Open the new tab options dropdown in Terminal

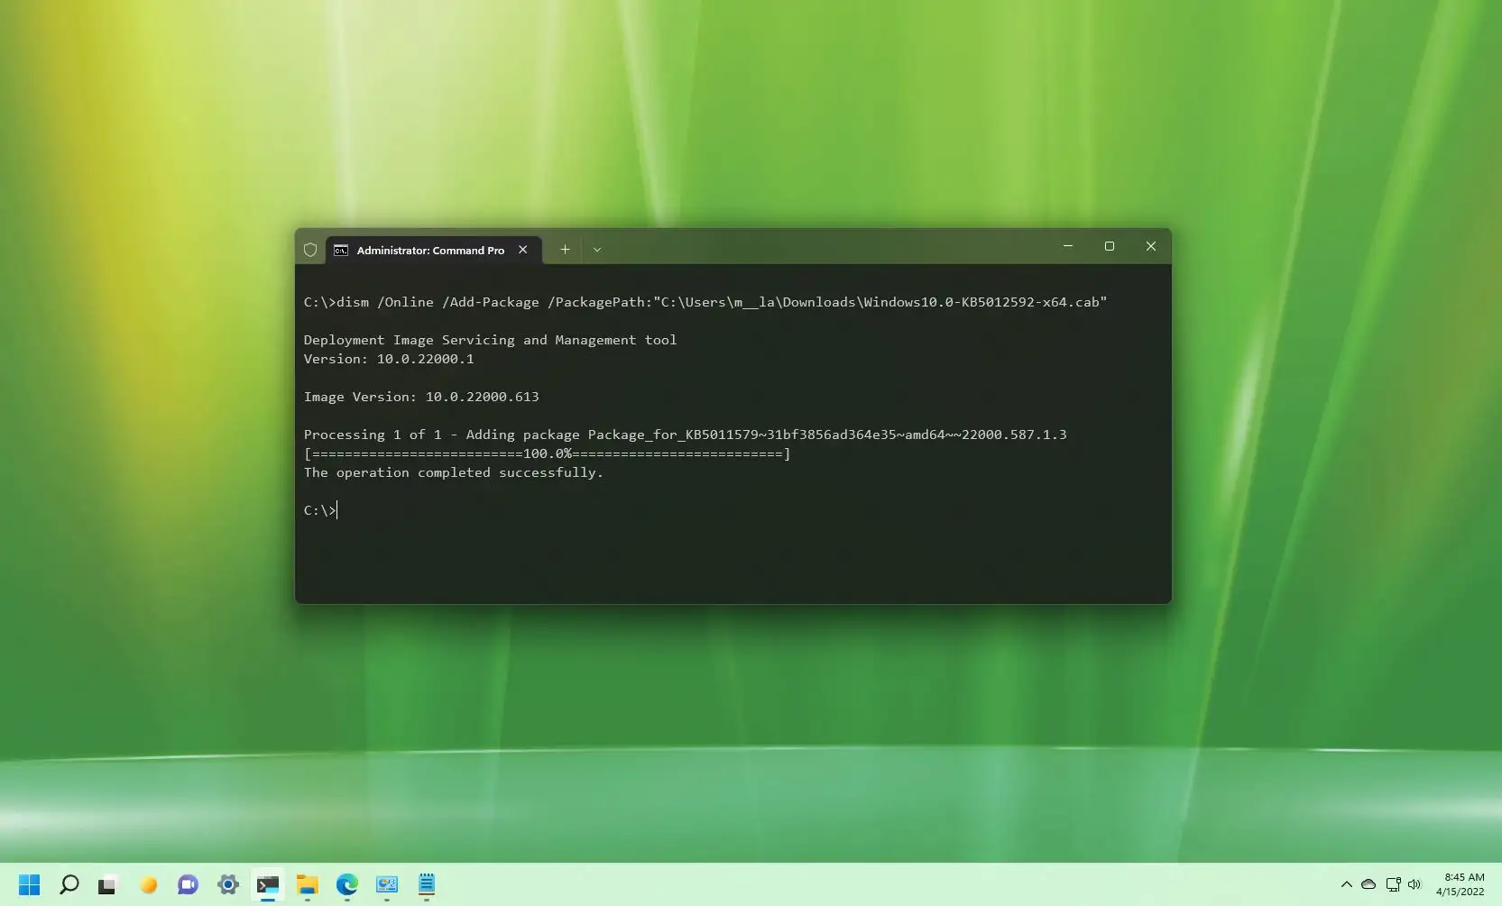click(597, 250)
